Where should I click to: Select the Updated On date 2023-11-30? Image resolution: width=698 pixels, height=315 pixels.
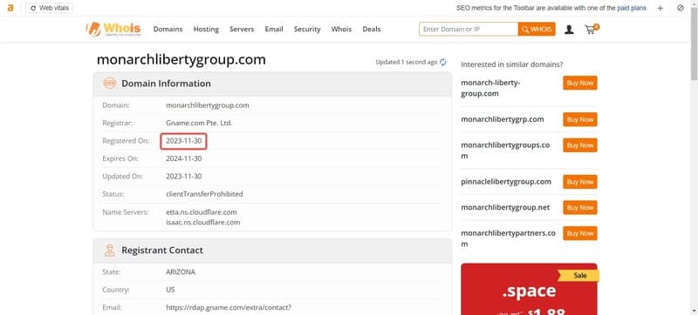click(184, 176)
